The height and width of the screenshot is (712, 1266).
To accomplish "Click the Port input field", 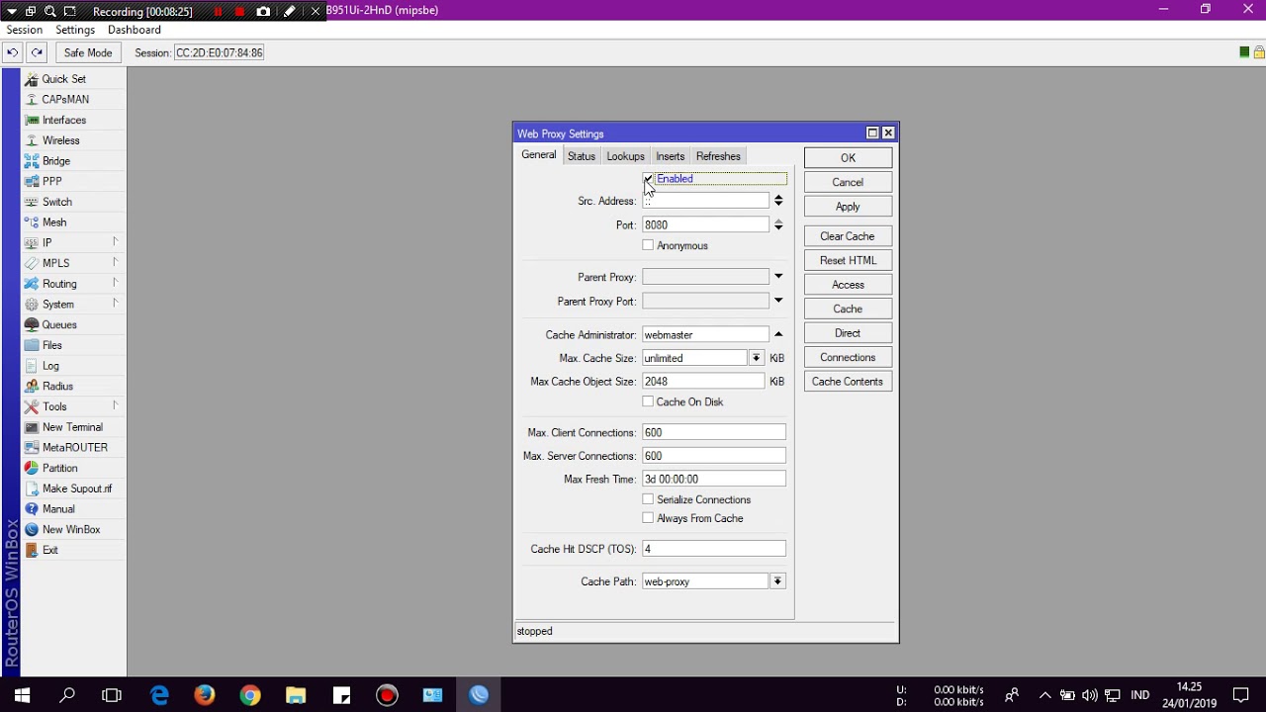I will 705,225.
